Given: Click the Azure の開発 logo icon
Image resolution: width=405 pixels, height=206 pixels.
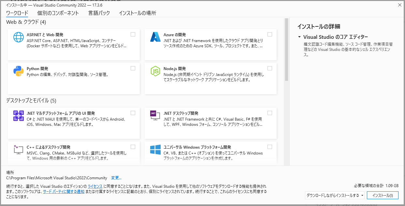Looking at the screenshot, I should (x=155, y=37).
